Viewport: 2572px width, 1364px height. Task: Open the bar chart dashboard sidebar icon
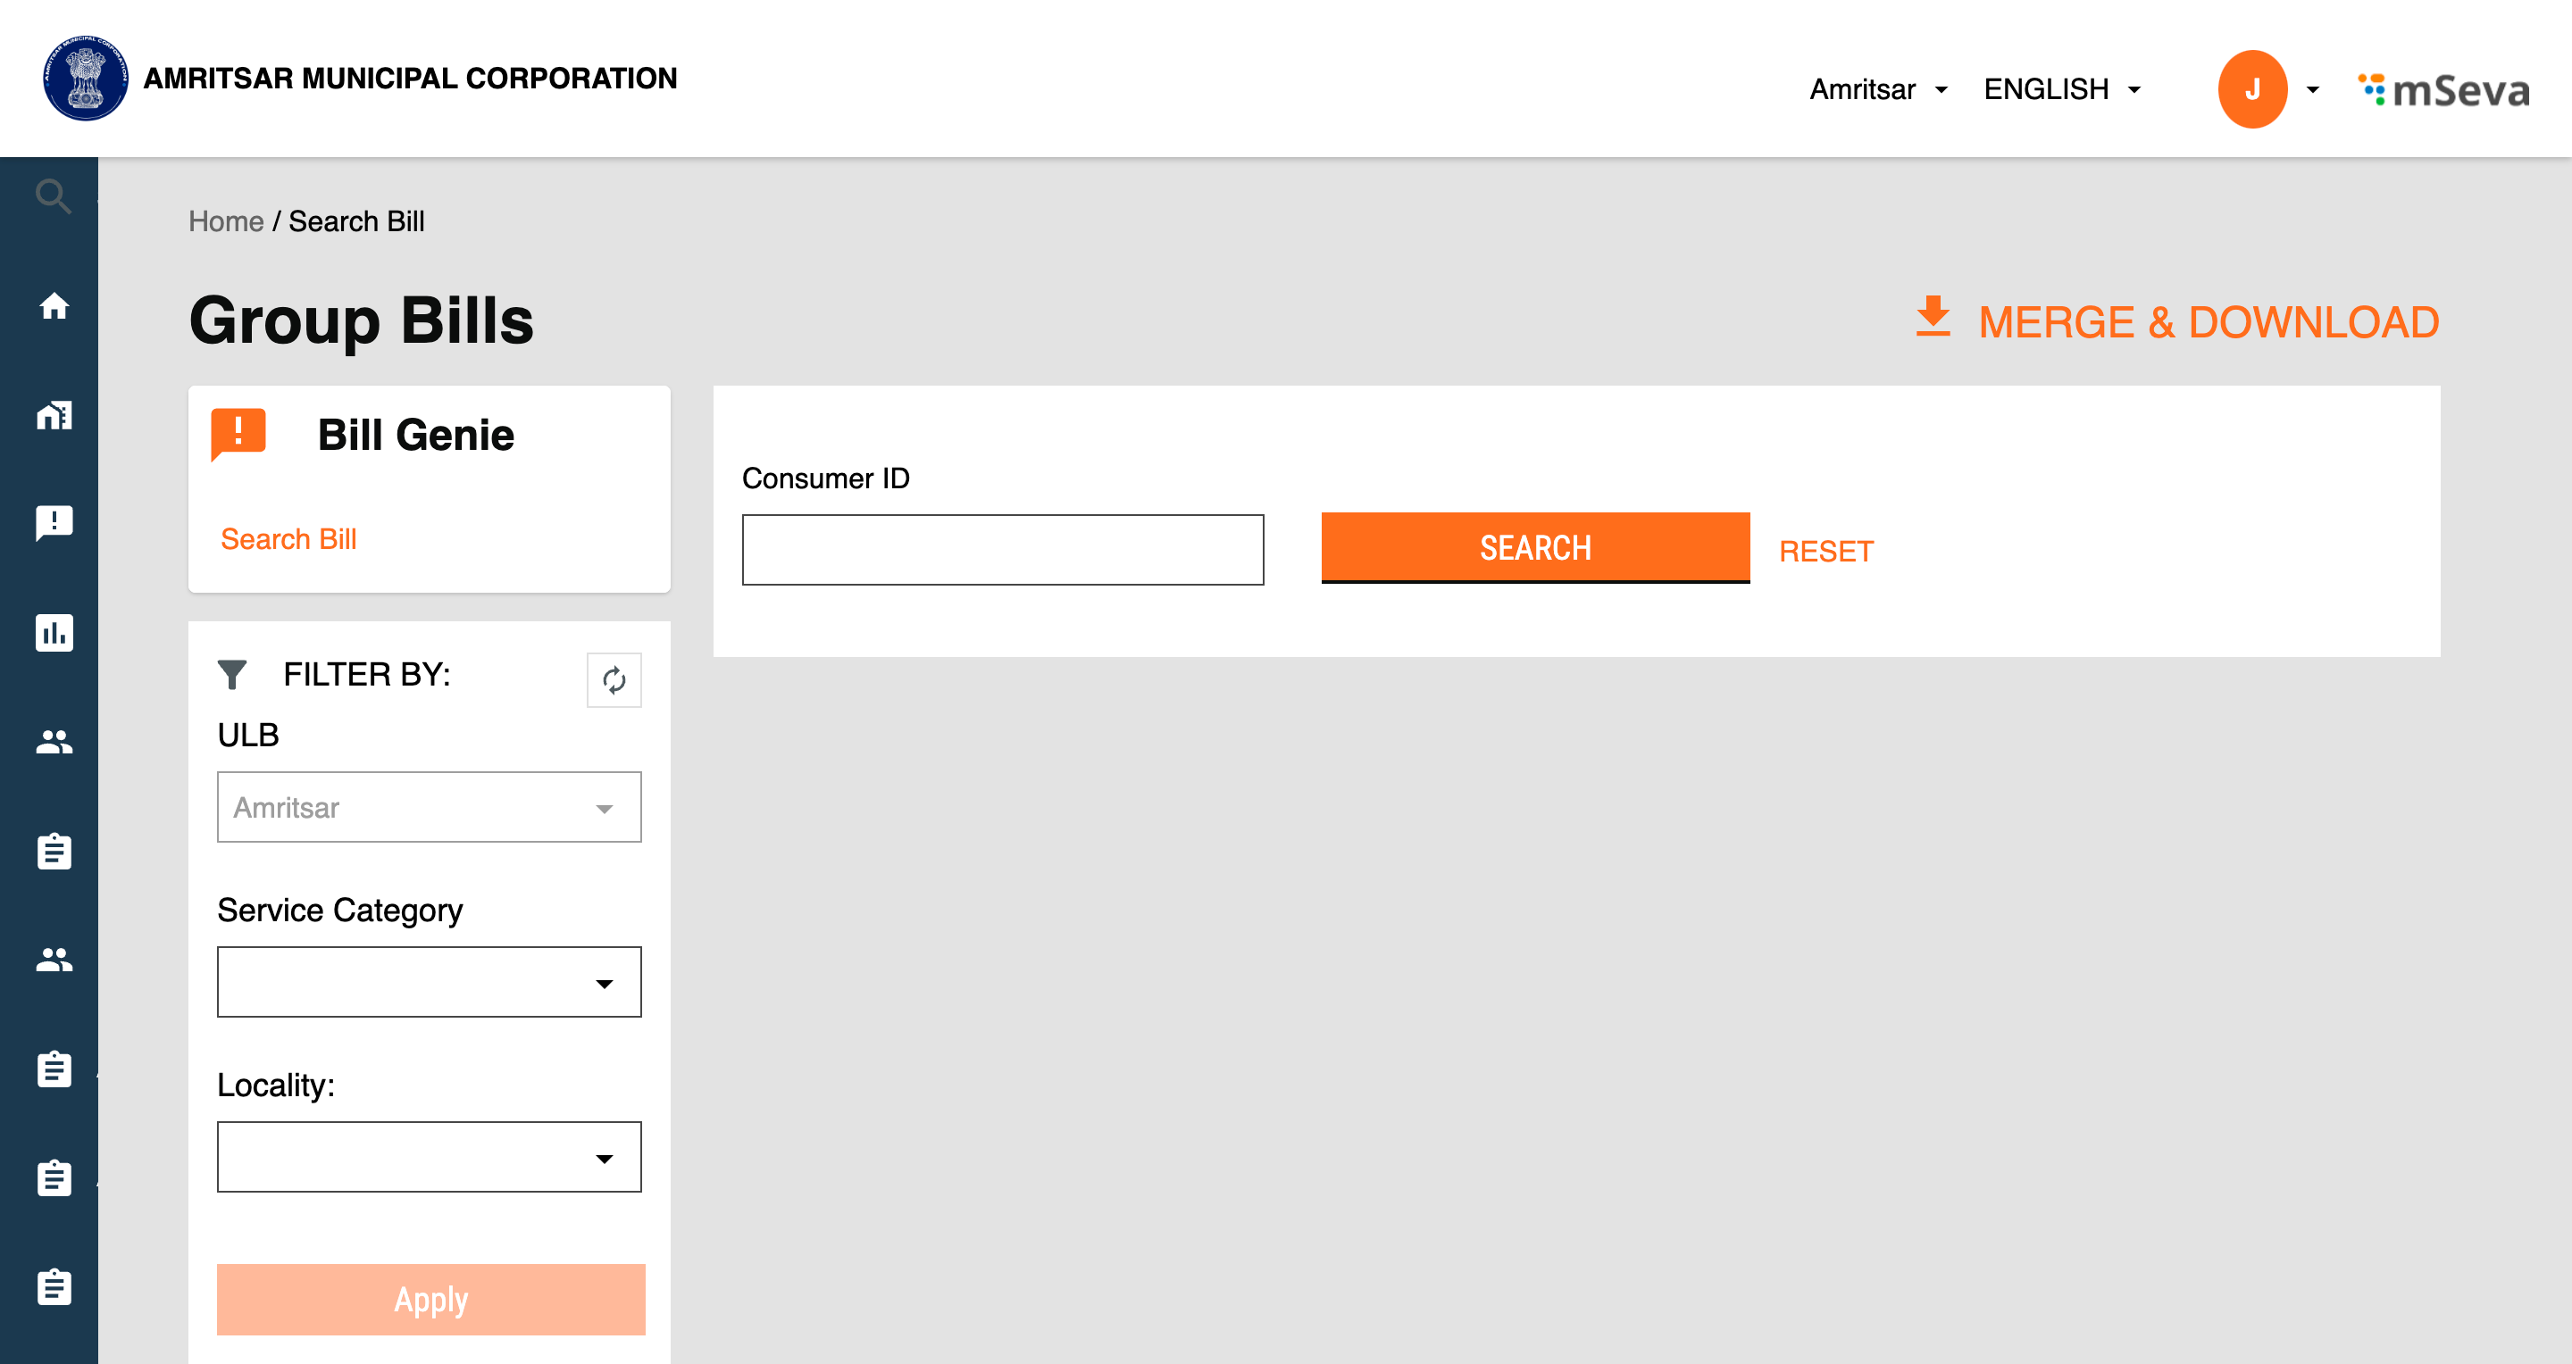(x=54, y=633)
